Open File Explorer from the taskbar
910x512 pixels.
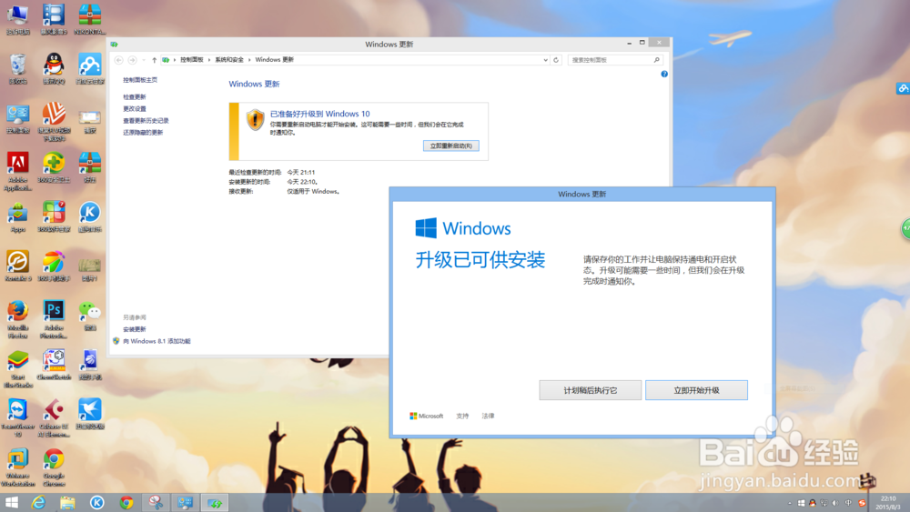[67, 502]
